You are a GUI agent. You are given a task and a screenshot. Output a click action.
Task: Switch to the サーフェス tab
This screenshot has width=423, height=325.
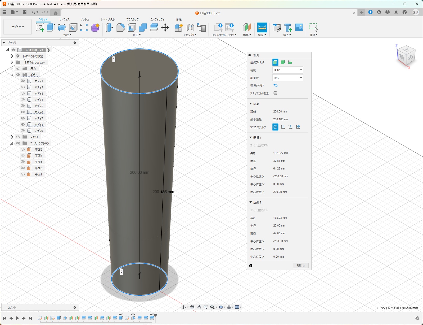click(x=64, y=19)
